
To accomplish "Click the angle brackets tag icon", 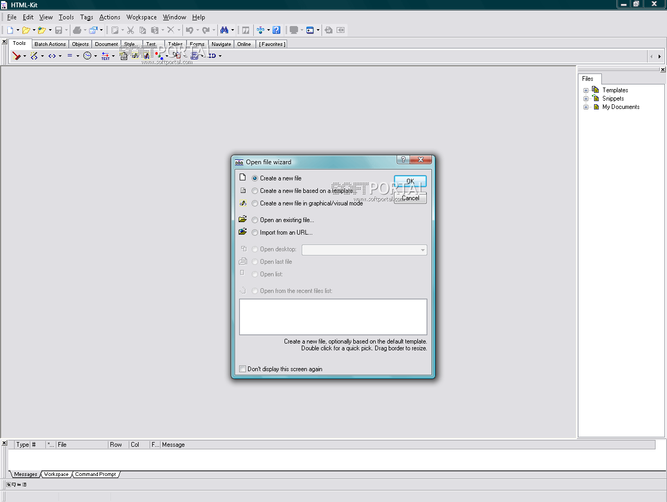I will (x=52, y=56).
